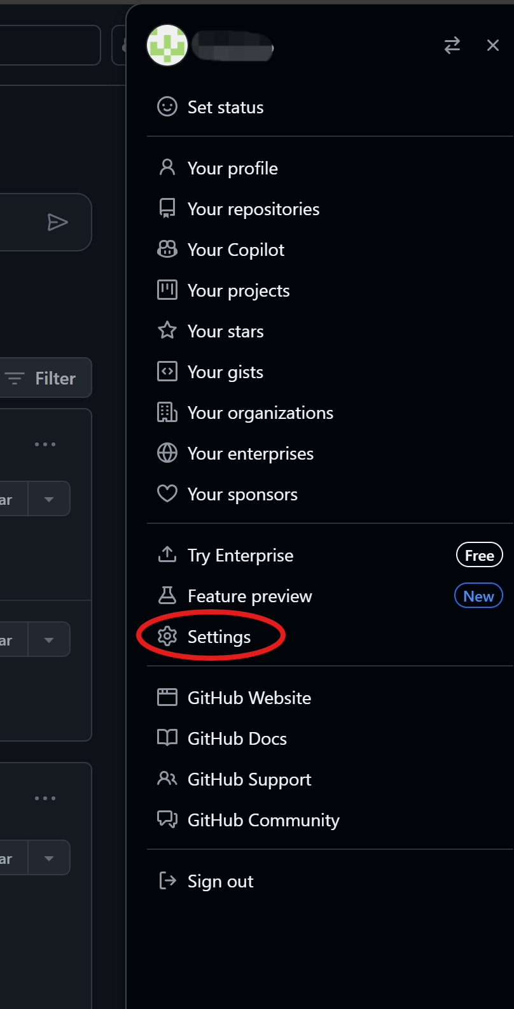
Task: Click the Sign out arrow icon
Action: [167, 881]
